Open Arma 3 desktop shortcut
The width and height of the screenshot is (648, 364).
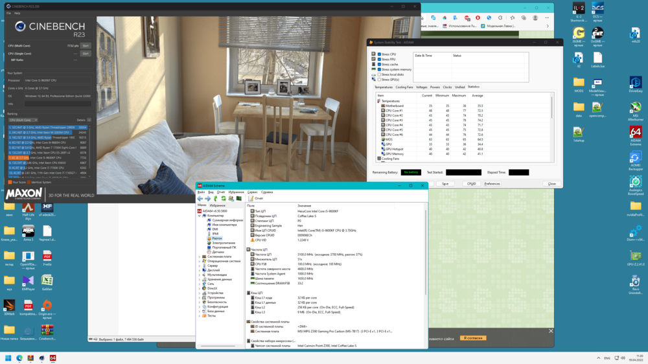pyautogui.click(x=28, y=233)
